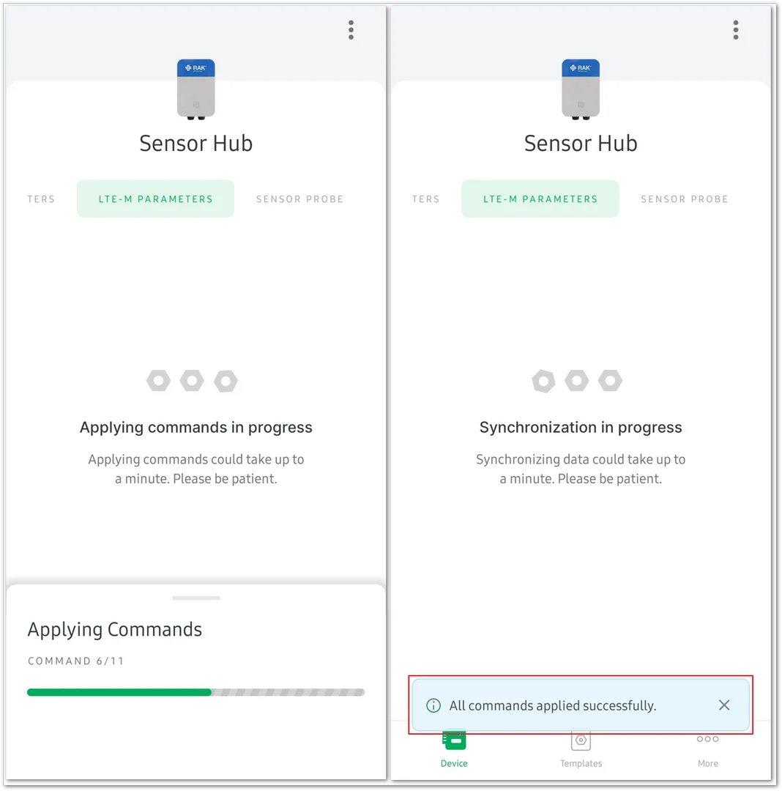Tap the right Sensor Hub device image
The width and height of the screenshot is (782, 791).
(581, 89)
